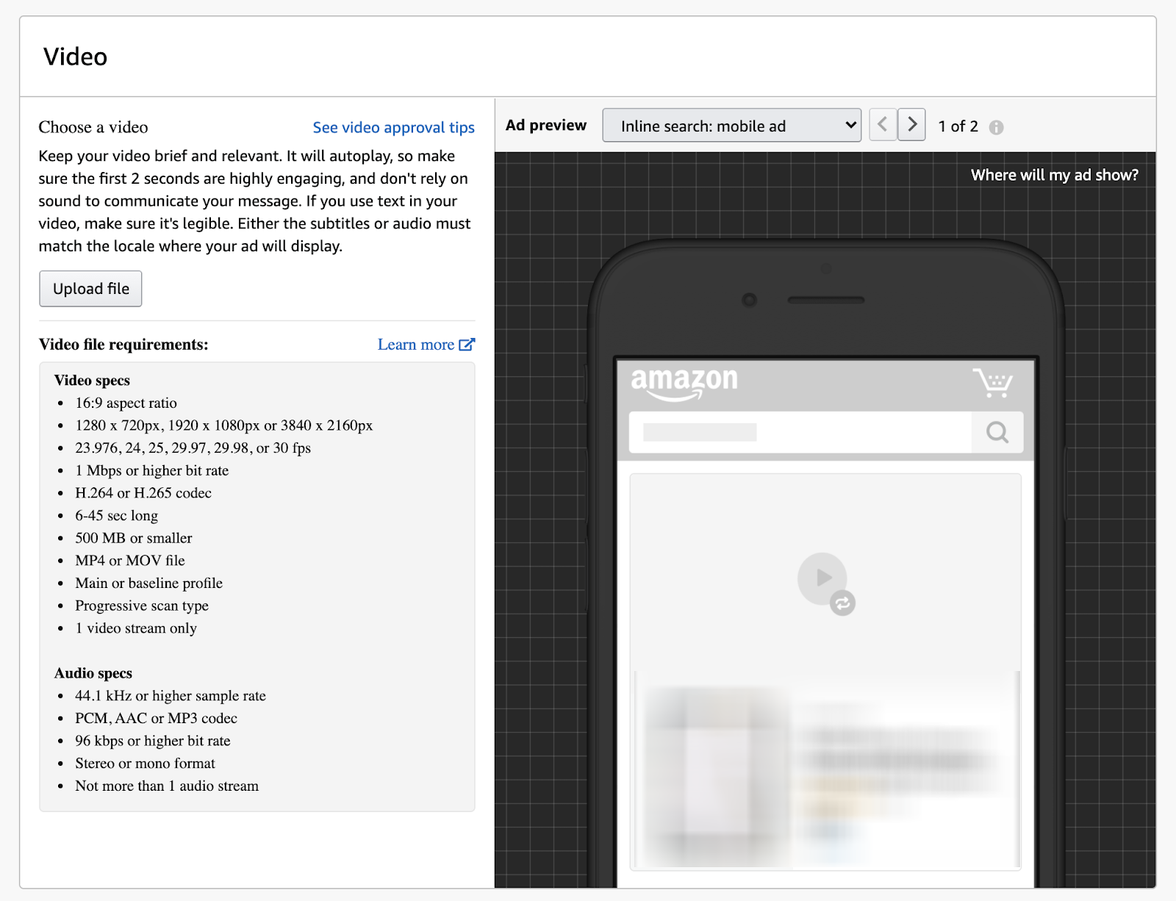Click Not more than 1 audio stream line
This screenshot has height=901, width=1176.
pos(167,786)
